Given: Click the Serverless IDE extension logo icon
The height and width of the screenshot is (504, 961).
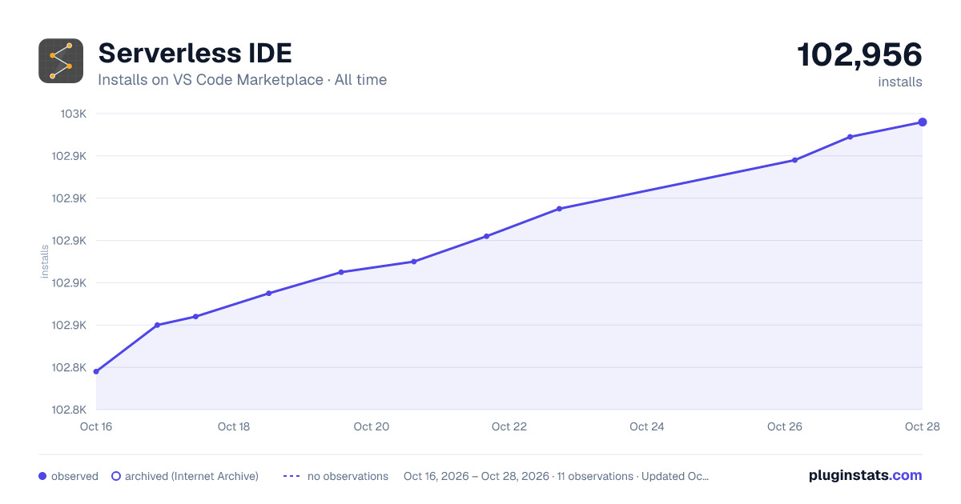Looking at the screenshot, I should click(61, 61).
